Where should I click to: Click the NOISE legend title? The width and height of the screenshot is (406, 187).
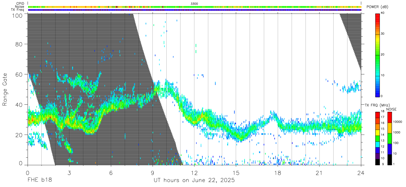(x=391, y=109)
